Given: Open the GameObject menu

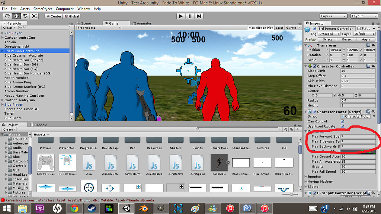Looking at the screenshot, I should 42,9.
